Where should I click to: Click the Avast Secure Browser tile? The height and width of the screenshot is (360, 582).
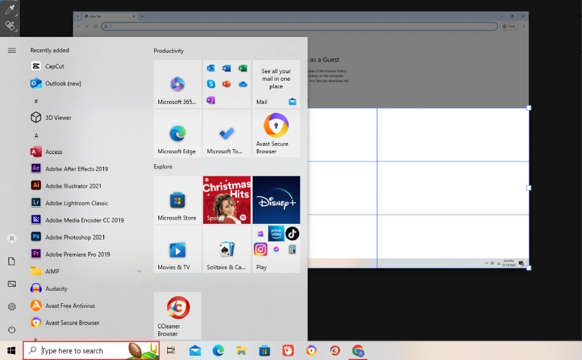pyautogui.click(x=276, y=133)
